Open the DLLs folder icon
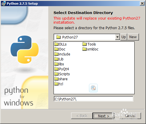The height and width of the screenshot is (124, 146). (56, 44)
